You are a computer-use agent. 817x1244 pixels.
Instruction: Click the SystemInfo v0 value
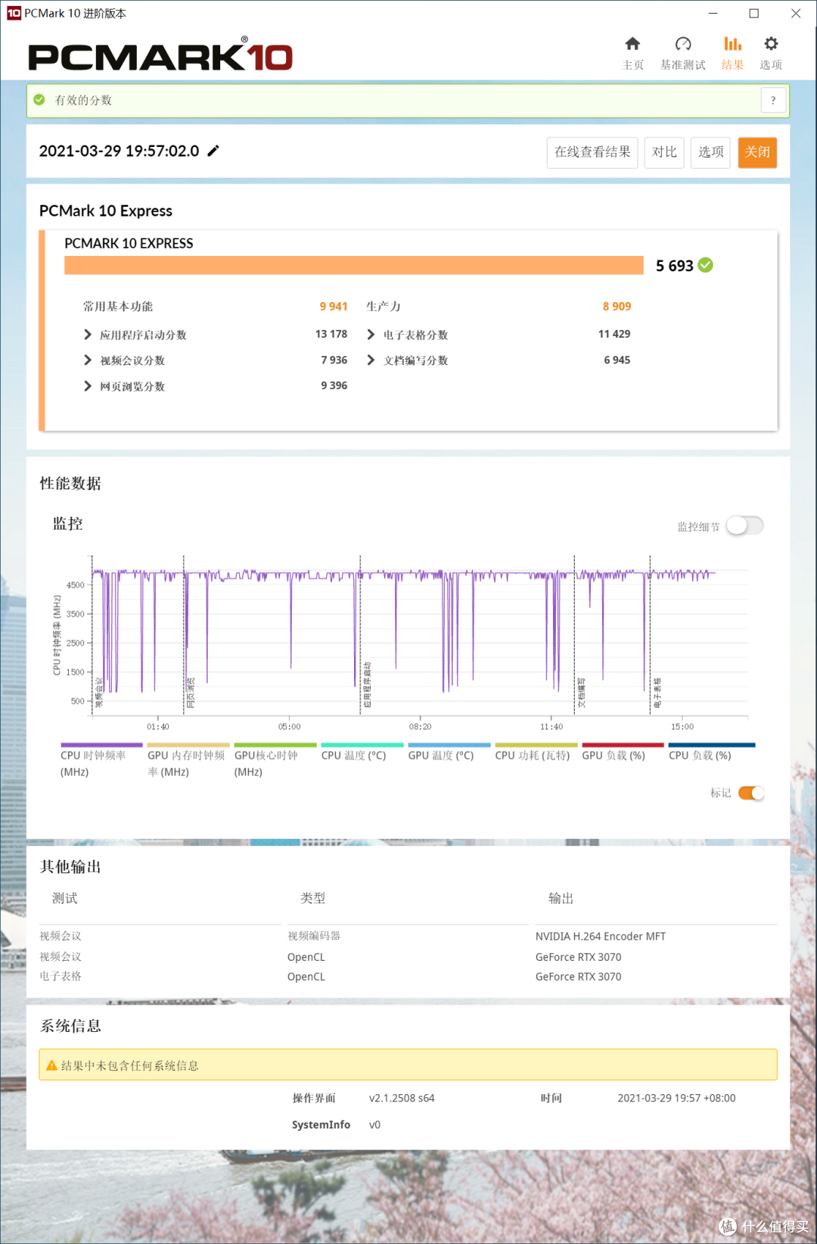(374, 1124)
